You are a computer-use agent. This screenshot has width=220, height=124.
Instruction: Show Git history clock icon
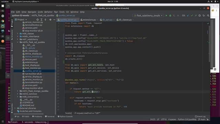pyautogui.click(x=199, y=15)
